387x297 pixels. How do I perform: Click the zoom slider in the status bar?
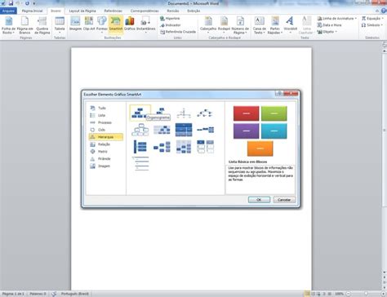(x=366, y=294)
